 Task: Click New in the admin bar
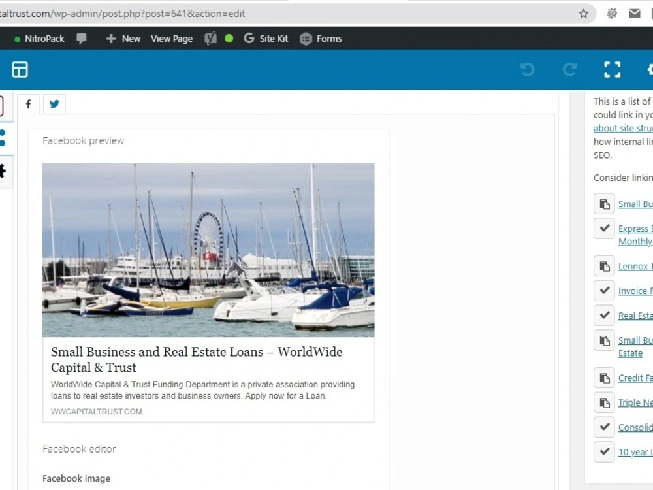pyautogui.click(x=123, y=39)
